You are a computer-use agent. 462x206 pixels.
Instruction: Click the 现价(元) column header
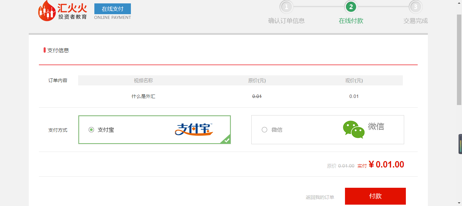(x=354, y=80)
